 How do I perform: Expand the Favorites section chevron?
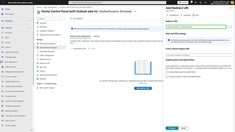coord(30,21)
